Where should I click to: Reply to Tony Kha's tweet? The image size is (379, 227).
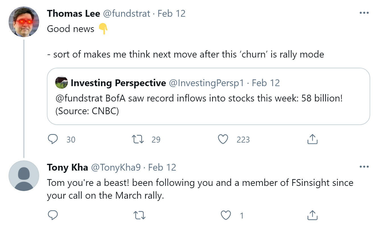(53, 215)
